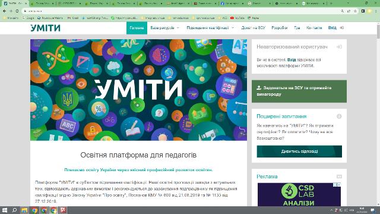Expand the Підвищення кваліфікації dropdown
Viewport: 380px width, 214px height.
click(210, 28)
